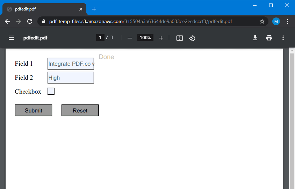Open the Chrome profile avatar menu
The width and height of the screenshot is (295, 189).
click(276, 21)
